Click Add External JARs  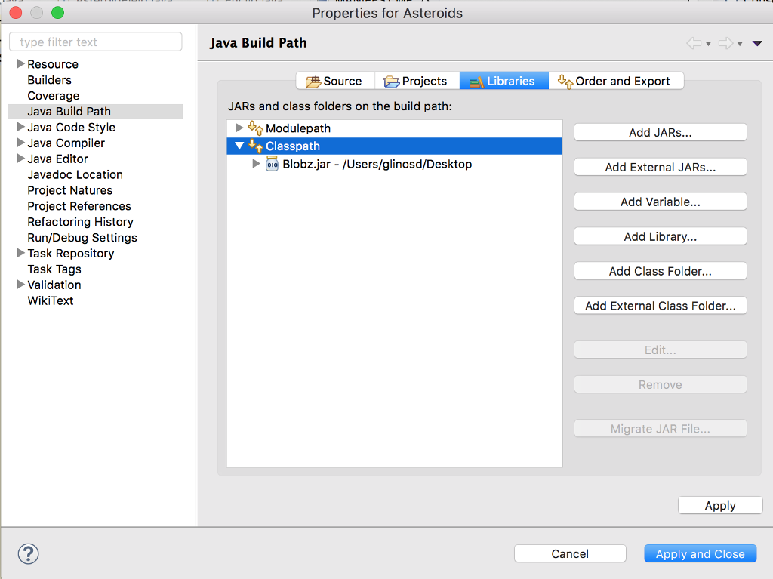click(660, 167)
